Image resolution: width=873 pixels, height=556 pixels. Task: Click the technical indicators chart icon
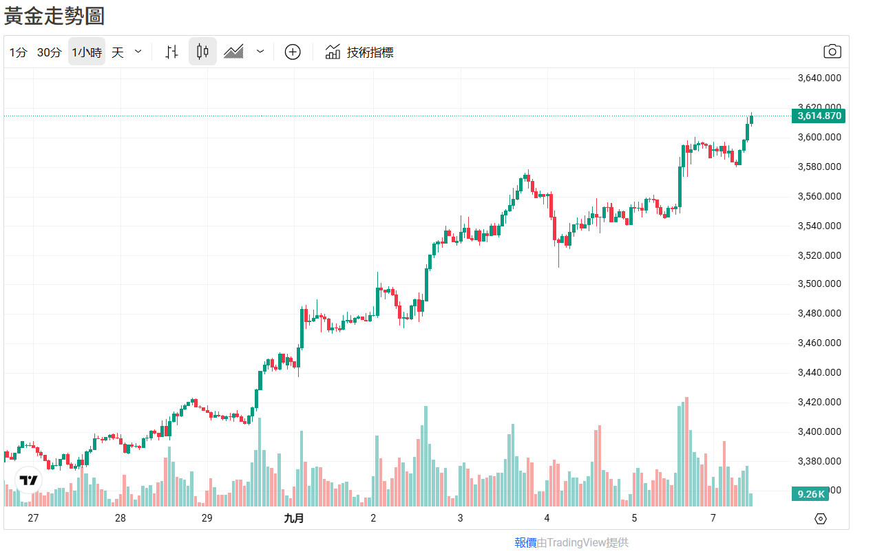tap(333, 52)
